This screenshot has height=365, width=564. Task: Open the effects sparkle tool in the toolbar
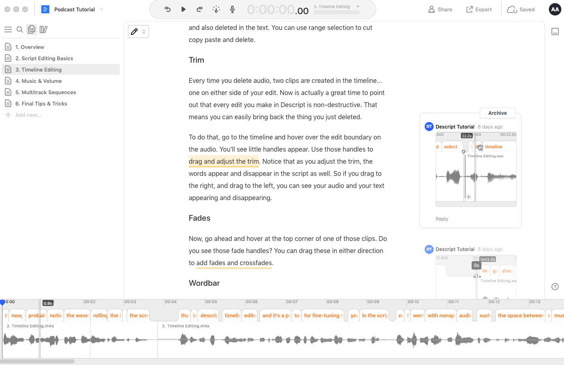[x=216, y=9]
